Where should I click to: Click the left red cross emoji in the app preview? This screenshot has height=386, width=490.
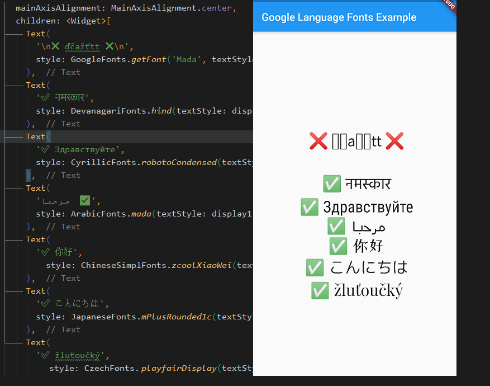(x=318, y=141)
